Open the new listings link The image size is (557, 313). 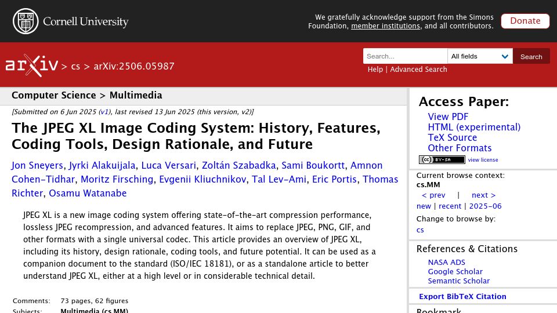[x=424, y=206]
